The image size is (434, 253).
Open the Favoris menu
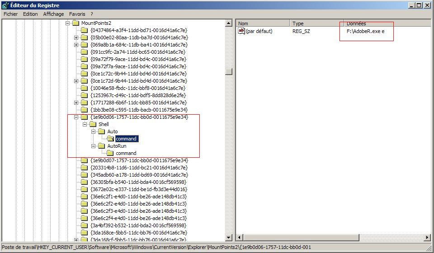coord(77,14)
